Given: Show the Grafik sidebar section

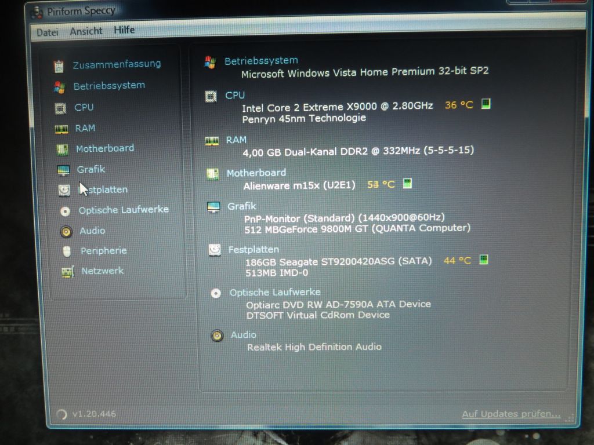Looking at the screenshot, I should (x=91, y=169).
